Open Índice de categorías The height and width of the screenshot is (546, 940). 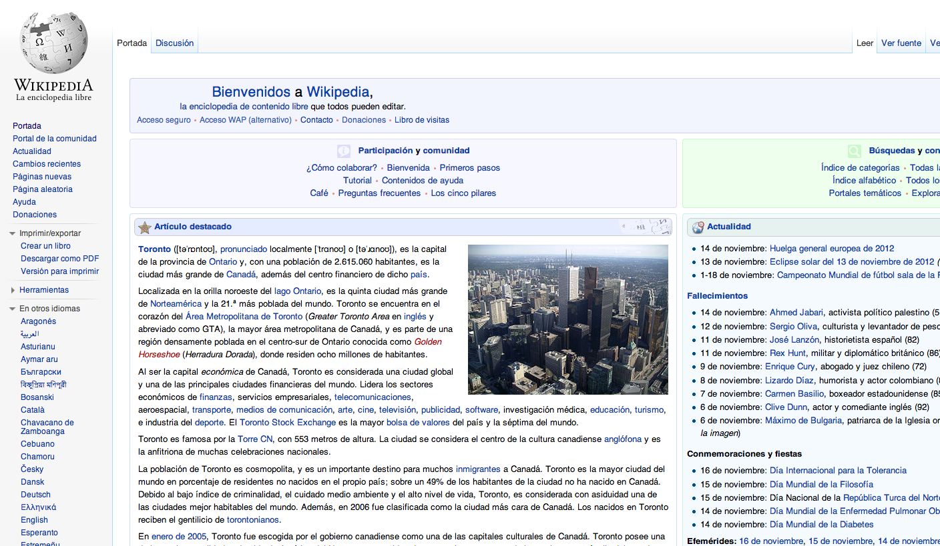click(861, 168)
